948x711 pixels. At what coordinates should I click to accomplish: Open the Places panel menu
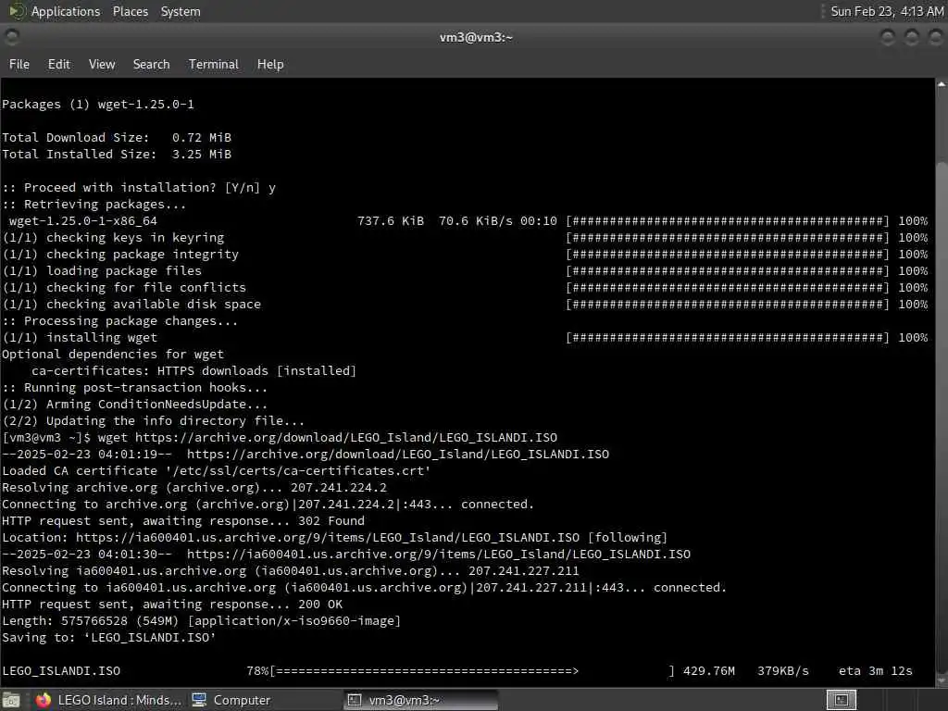130,11
